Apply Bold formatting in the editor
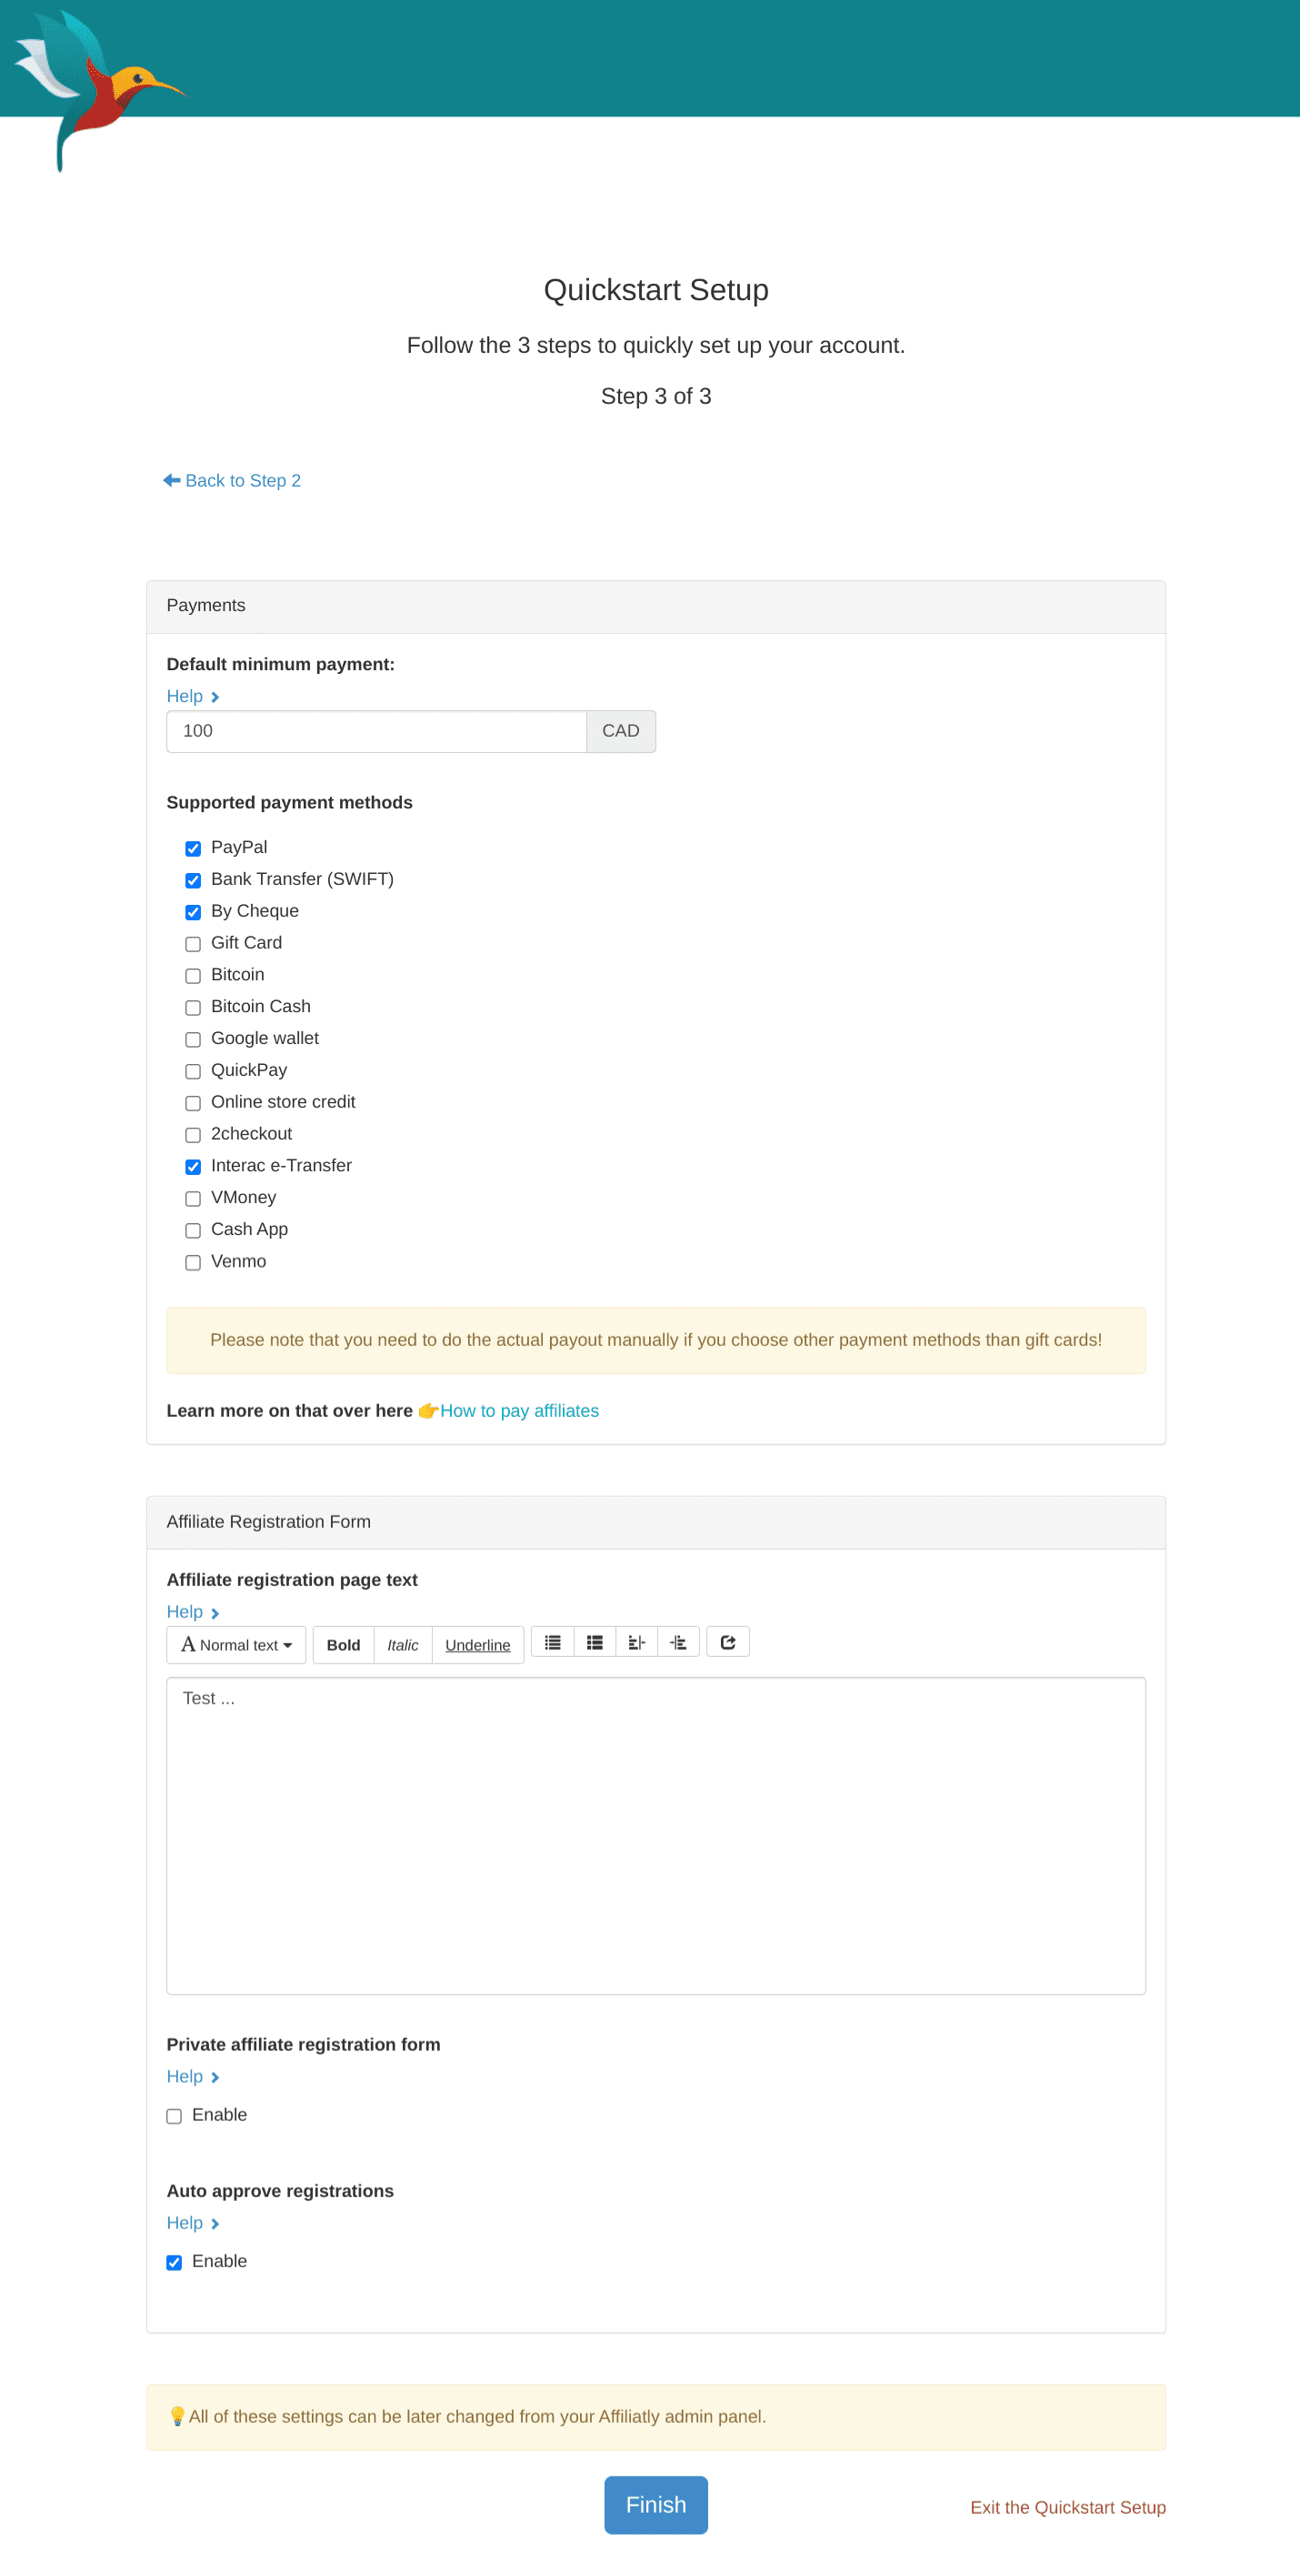The height and width of the screenshot is (2570, 1300). [x=344, y=1645]
